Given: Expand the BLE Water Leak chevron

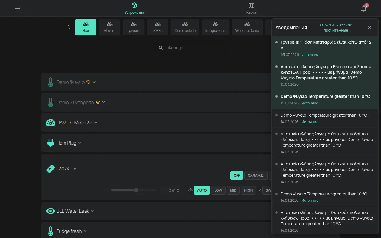Looking at the screenshot, I should coord(92,211).
